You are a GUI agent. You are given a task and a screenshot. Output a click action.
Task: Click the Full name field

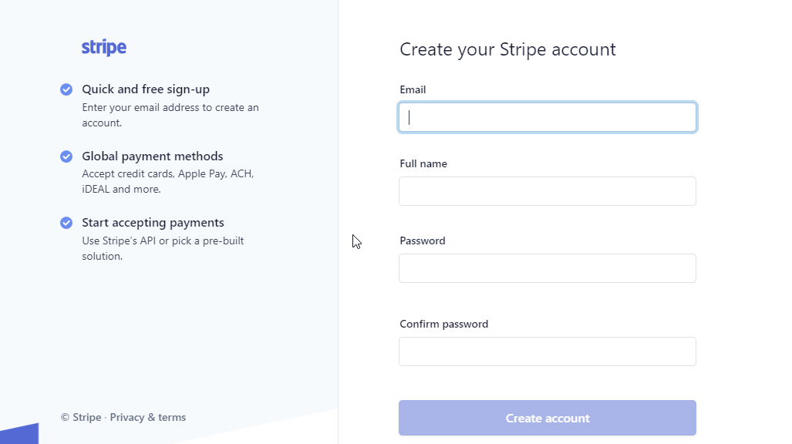[x=547, y=191]
